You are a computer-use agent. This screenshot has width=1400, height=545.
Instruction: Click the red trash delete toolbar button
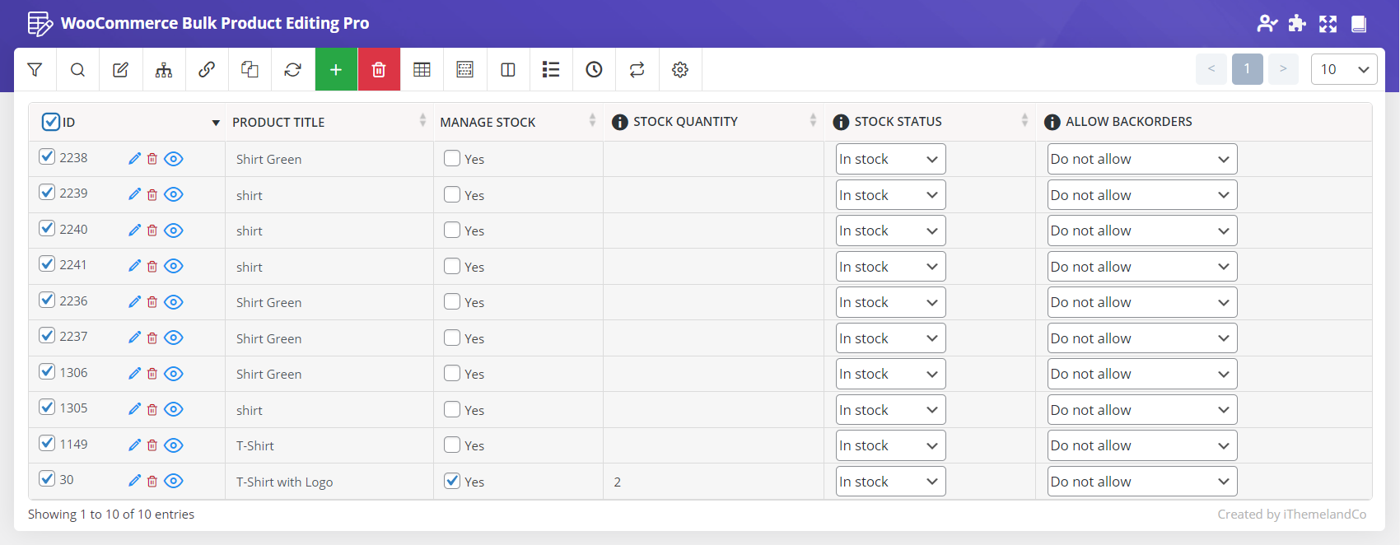(379, 70)
